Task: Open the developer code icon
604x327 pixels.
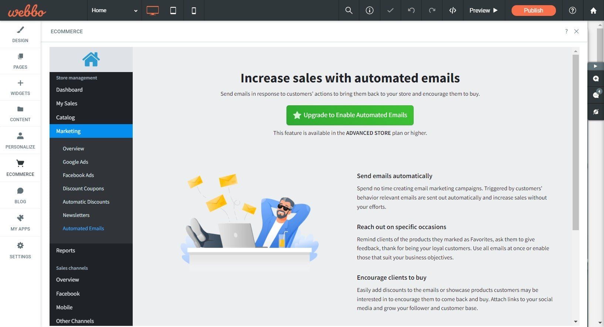Action: [x=452, y=10]
